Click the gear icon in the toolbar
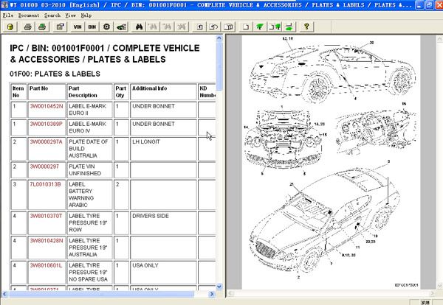Viewport: 443px width, 305px height. (x=107, y=27)
